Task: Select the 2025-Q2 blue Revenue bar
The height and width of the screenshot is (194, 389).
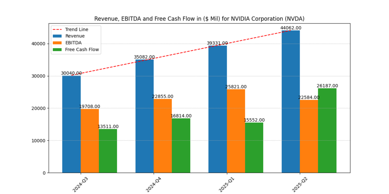Action: 291,102
